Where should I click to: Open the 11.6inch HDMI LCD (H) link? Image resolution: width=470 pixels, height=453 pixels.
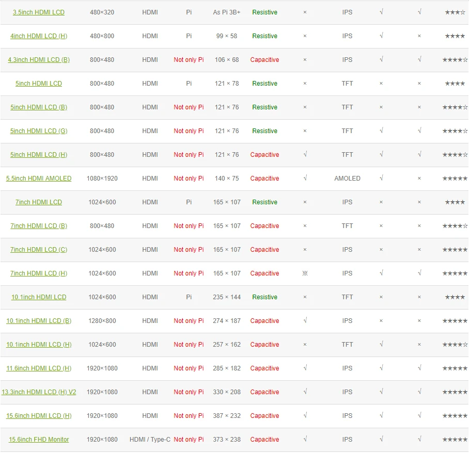pos(39,368)
